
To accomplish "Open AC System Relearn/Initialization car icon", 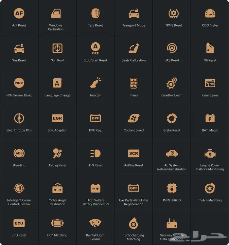I will point(172,153).
